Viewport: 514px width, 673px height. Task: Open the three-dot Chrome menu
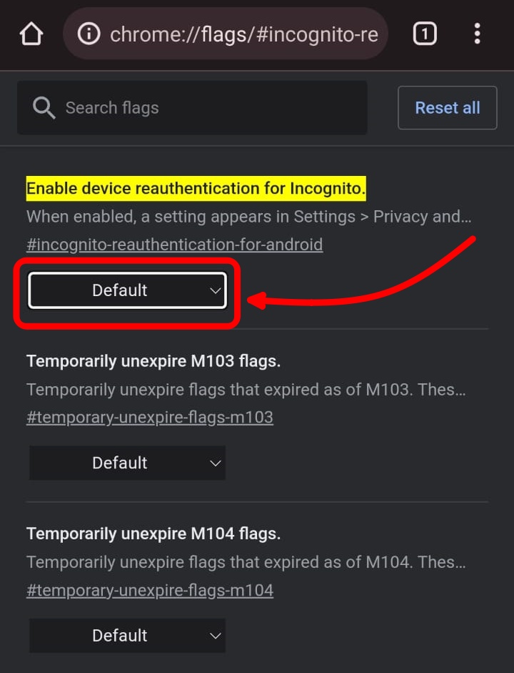pos(477,34)
